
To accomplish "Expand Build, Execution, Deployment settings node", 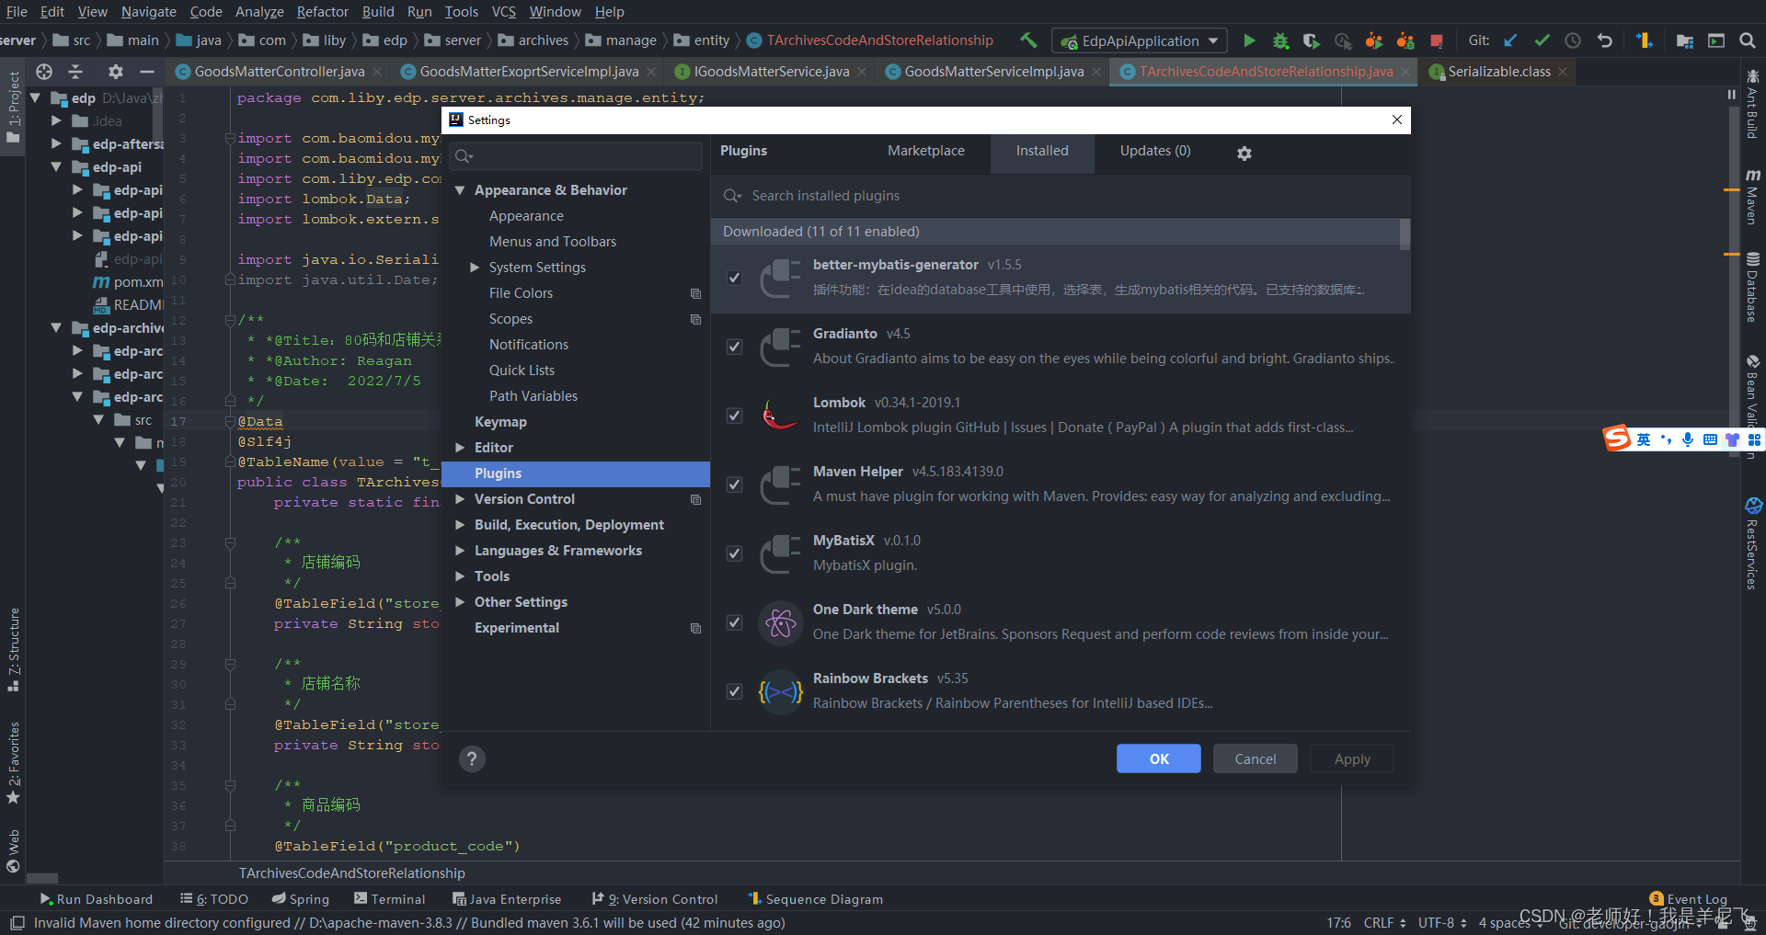I will pyautogui.click(x=460, y=525).
